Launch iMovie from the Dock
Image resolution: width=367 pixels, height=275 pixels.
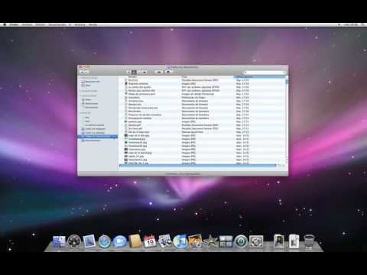pyautogui.click(x=211, y=241)
